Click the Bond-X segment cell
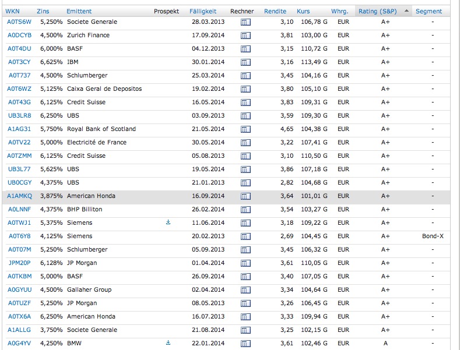This screenshot has width=460, height=350. click(x=433, y=236)
